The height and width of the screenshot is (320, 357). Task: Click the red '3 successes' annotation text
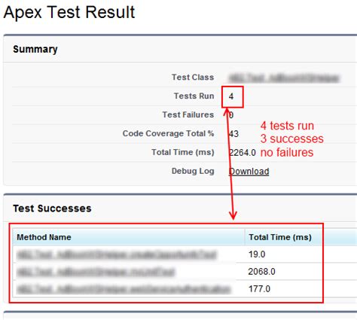[292, 139]
